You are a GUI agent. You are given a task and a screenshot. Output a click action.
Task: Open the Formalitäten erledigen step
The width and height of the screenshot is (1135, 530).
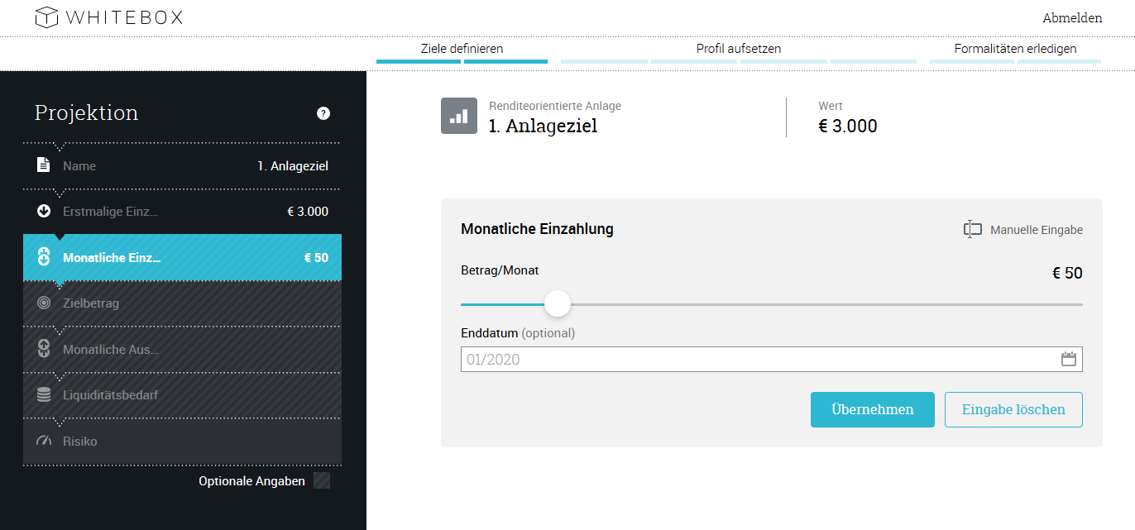click(x=1015, y=49)
